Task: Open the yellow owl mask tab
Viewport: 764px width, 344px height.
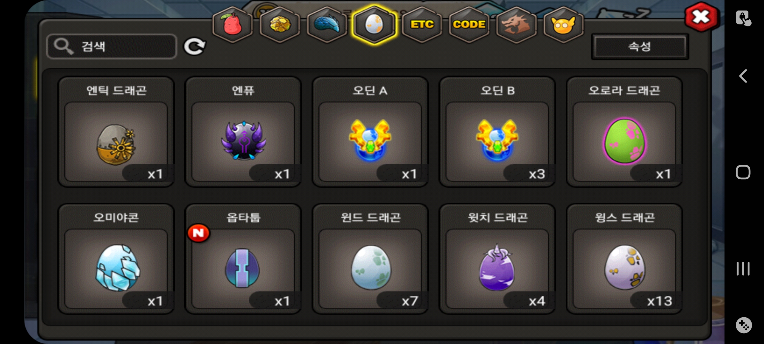Action: pos(563,25)
